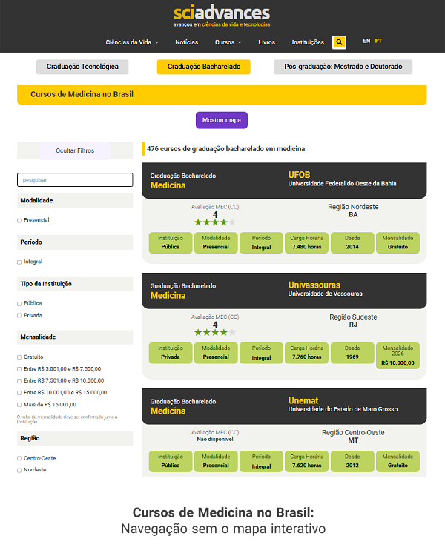This screenshot has height=556, width=445.
Task: Check Mais de R$ 15.001,00 filter
Action: (x=19, y=405)
